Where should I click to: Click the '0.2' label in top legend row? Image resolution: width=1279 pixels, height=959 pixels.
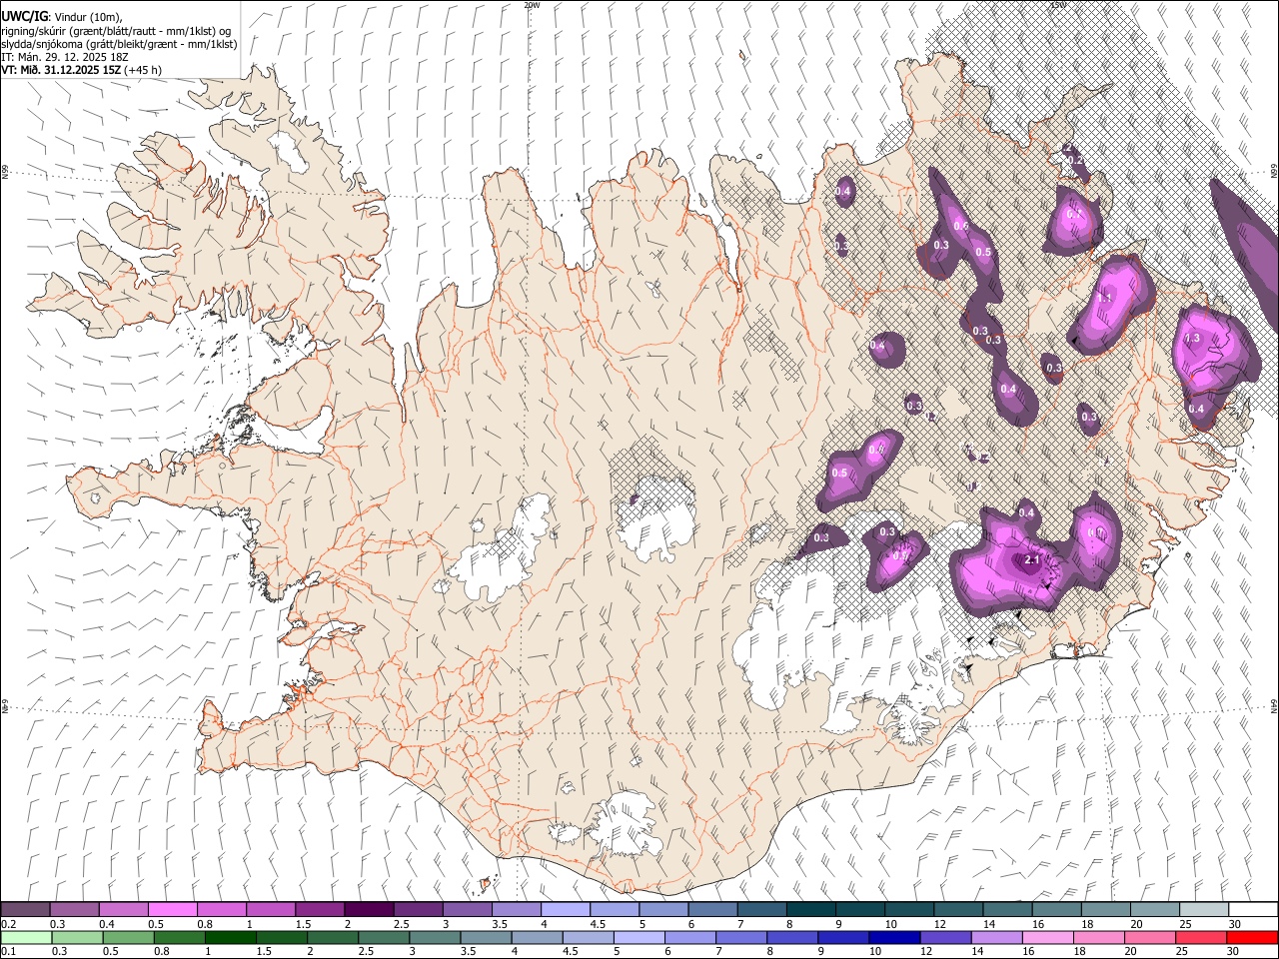(x=8, y=924)
